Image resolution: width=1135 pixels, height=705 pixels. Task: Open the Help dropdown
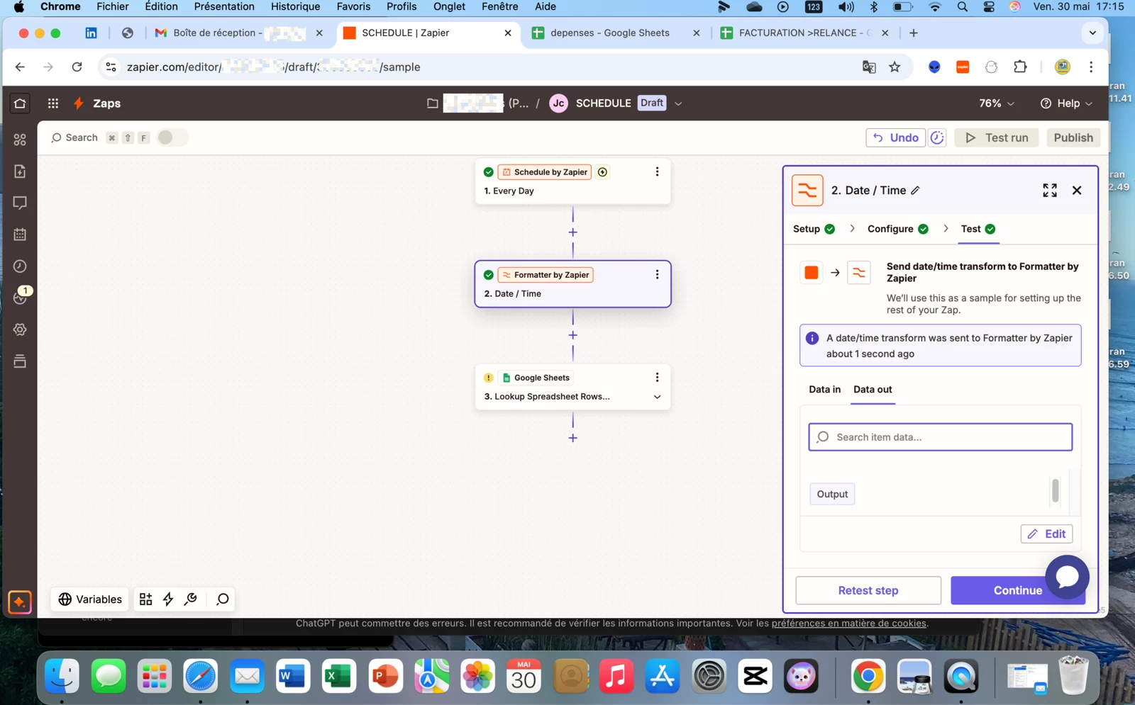click(x=1066, y=103)
